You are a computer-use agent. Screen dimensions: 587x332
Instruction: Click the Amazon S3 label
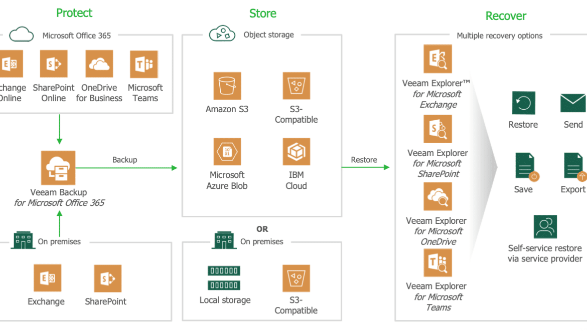227,109
